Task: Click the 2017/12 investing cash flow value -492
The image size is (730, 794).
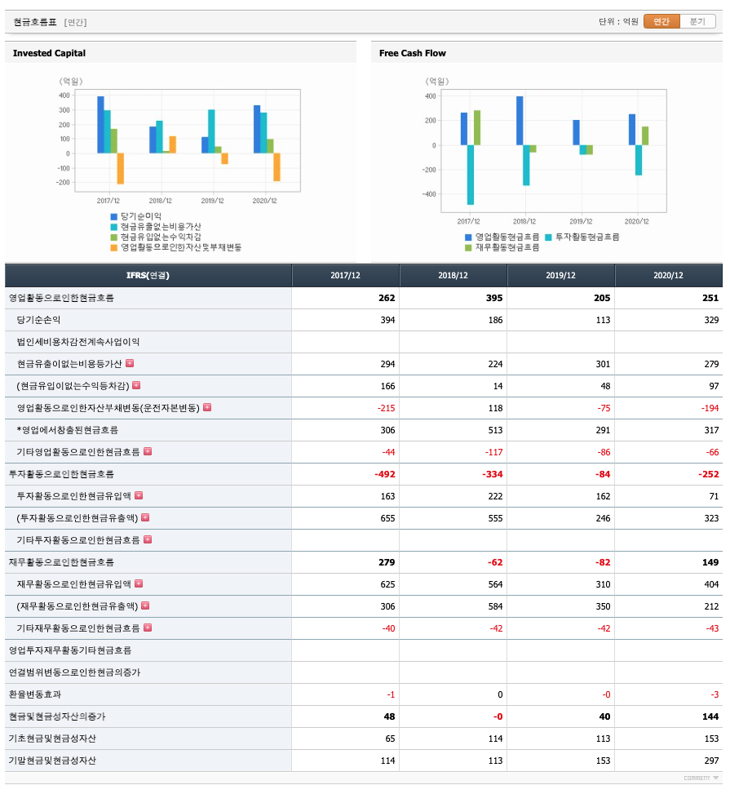Action: [x=385, y=474]
